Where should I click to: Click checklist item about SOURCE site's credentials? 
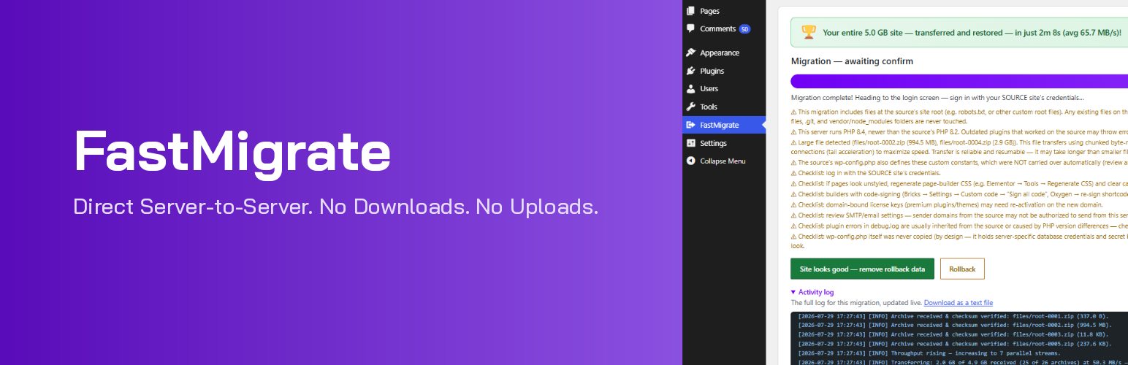pos(867,173)
